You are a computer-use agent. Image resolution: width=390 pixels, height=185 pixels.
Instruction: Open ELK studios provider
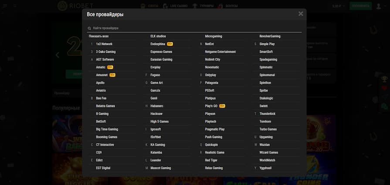pos(158,36)
